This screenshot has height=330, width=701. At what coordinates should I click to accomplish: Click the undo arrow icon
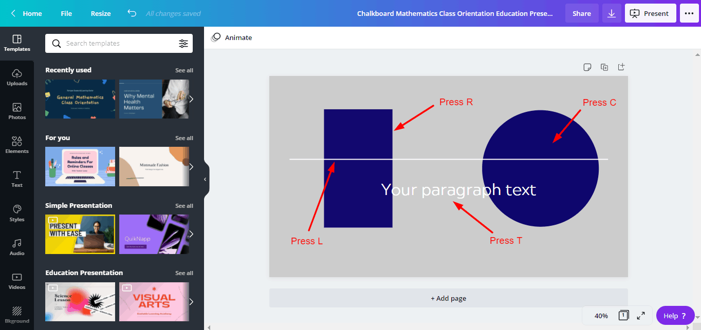click(x=132, y=13)
